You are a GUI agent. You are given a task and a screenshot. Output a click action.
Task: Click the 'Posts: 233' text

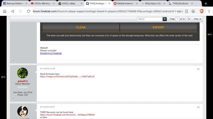point(23,95)
